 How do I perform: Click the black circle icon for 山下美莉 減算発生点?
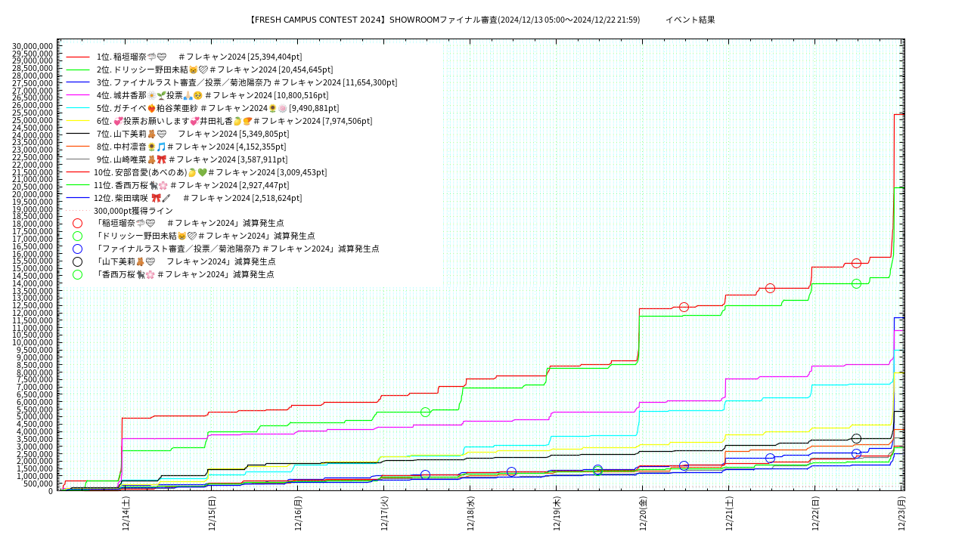(x=77, y=261)
